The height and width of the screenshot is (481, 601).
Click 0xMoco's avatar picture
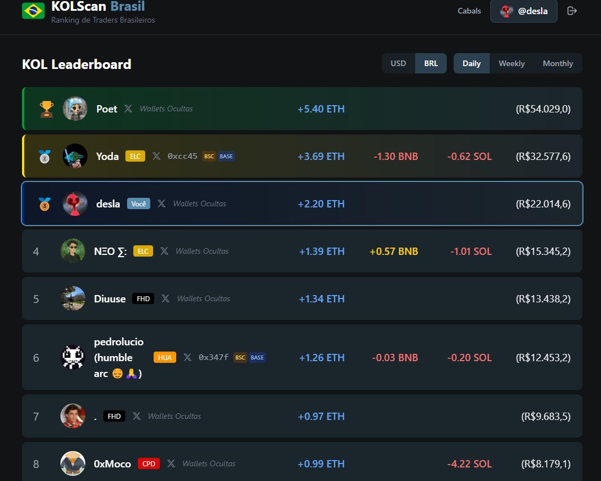(x=73, y=463)
